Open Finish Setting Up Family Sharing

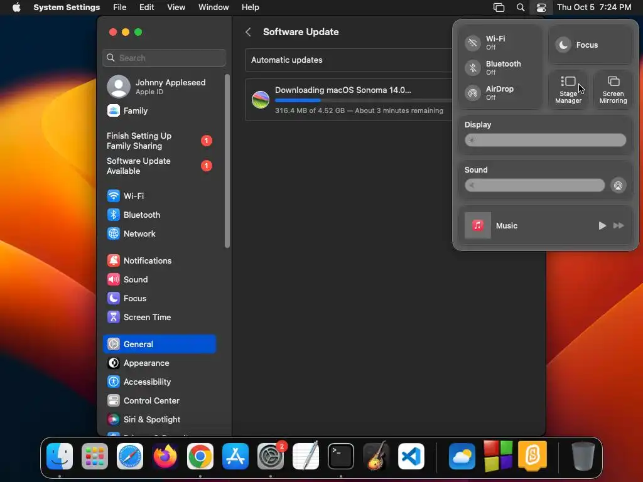click(159, 141)
